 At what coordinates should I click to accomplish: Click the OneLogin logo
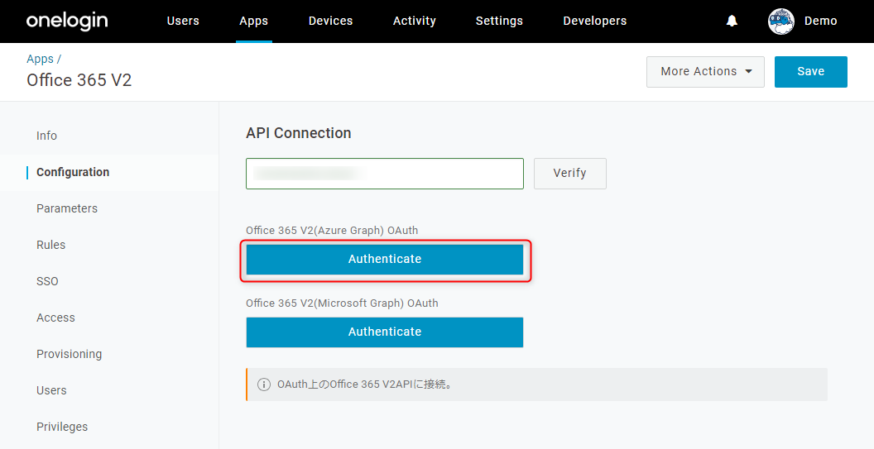coord(67,21)
